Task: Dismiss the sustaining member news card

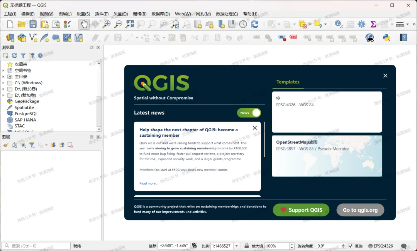Action: pos(254,128)
